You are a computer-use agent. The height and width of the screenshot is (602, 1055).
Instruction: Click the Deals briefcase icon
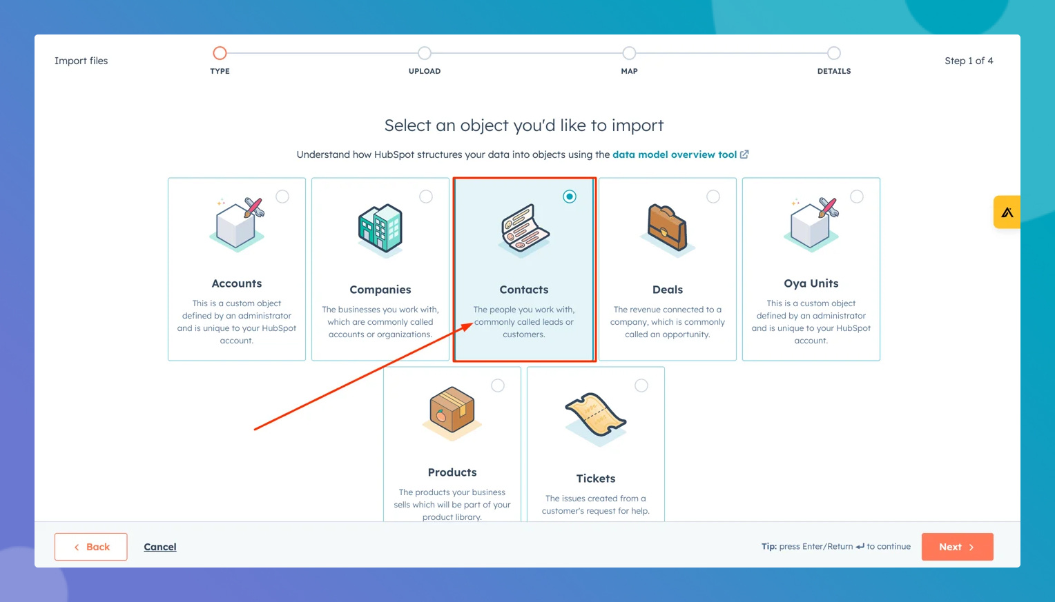click(667, 228)
